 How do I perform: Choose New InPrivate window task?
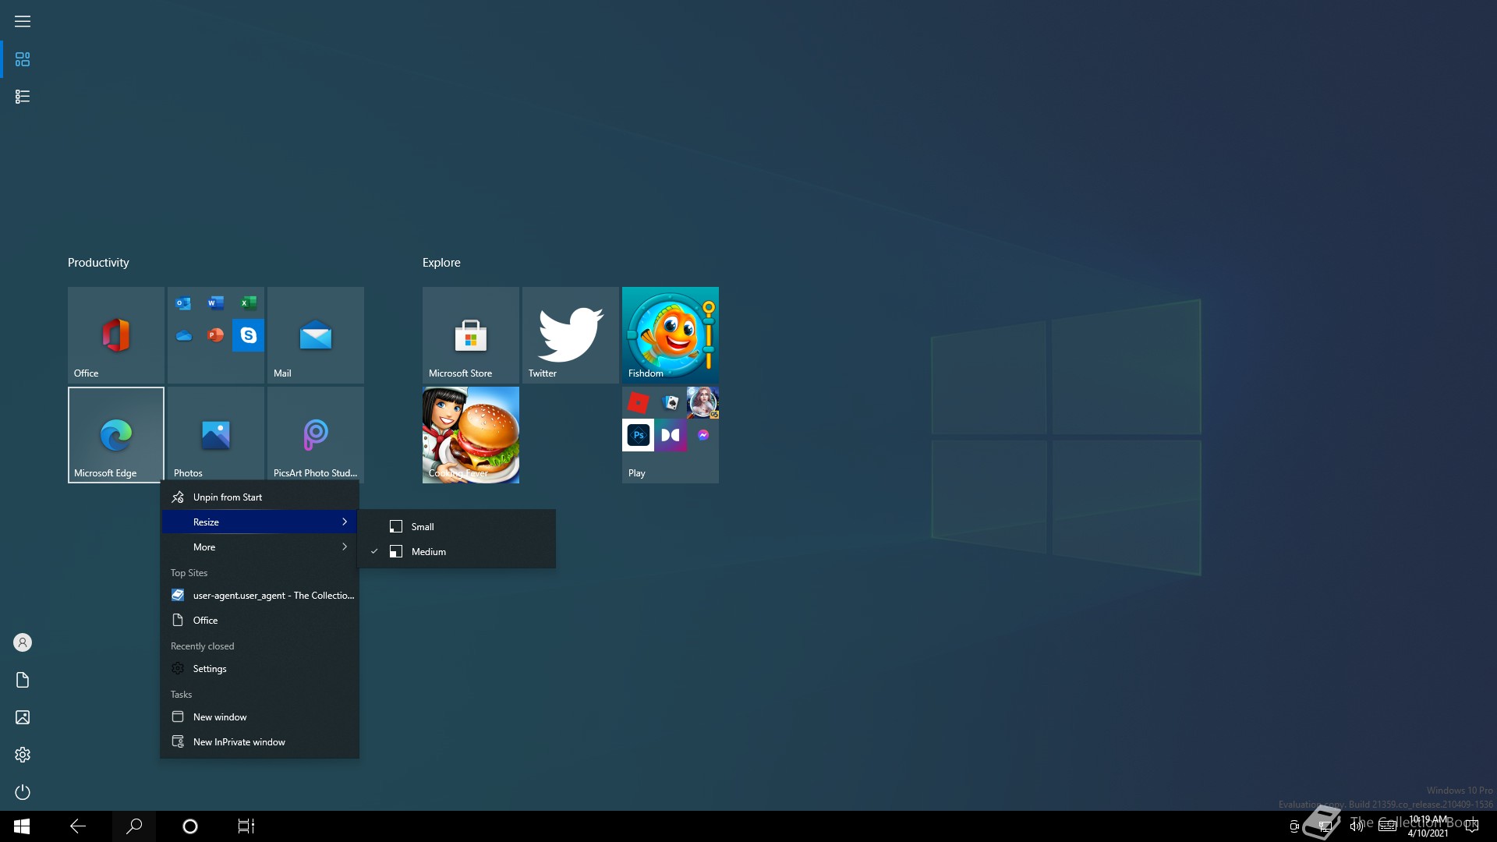pos(260,742)
